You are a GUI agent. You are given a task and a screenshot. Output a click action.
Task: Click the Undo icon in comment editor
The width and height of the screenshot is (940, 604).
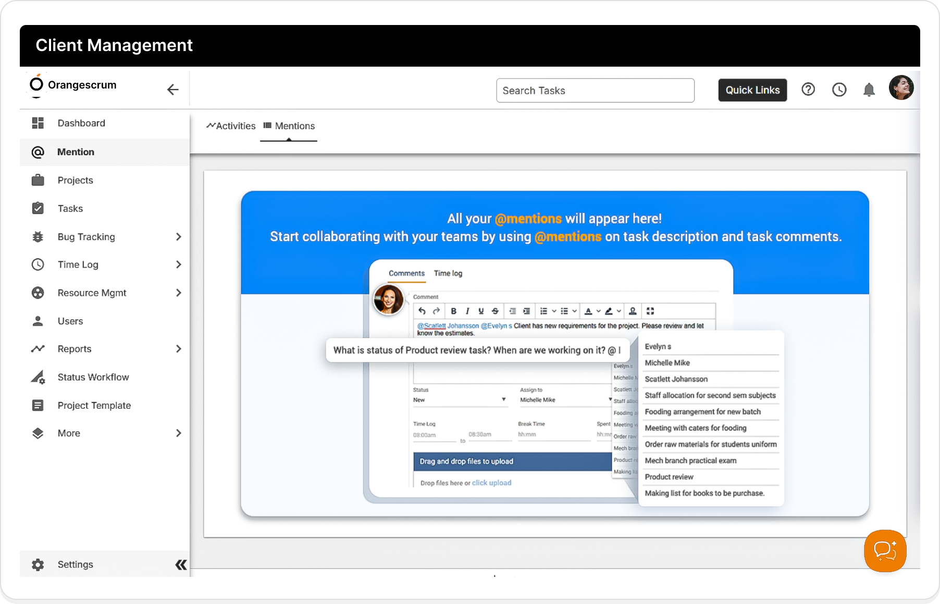422,311
